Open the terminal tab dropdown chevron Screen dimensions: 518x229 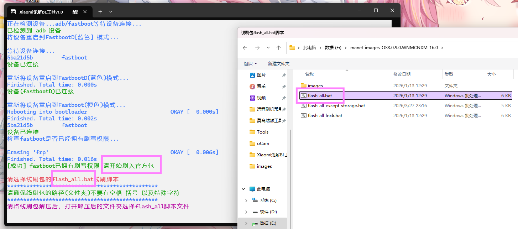point(111,11)
